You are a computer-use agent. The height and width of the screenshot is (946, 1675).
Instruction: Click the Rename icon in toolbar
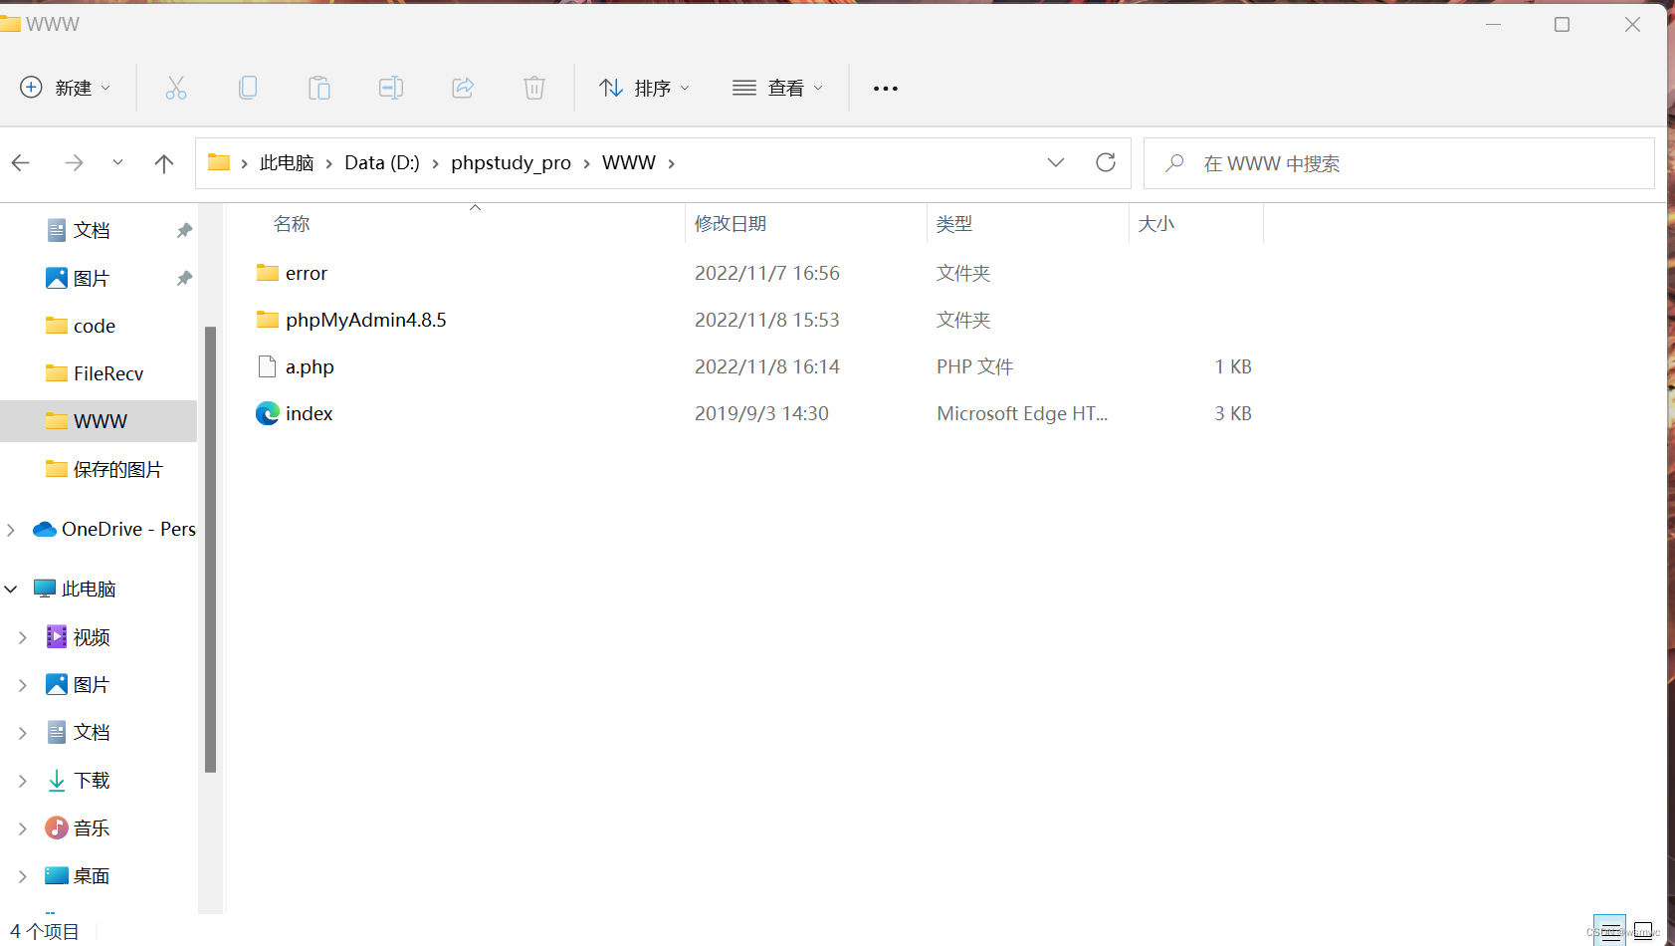point(391,88)
